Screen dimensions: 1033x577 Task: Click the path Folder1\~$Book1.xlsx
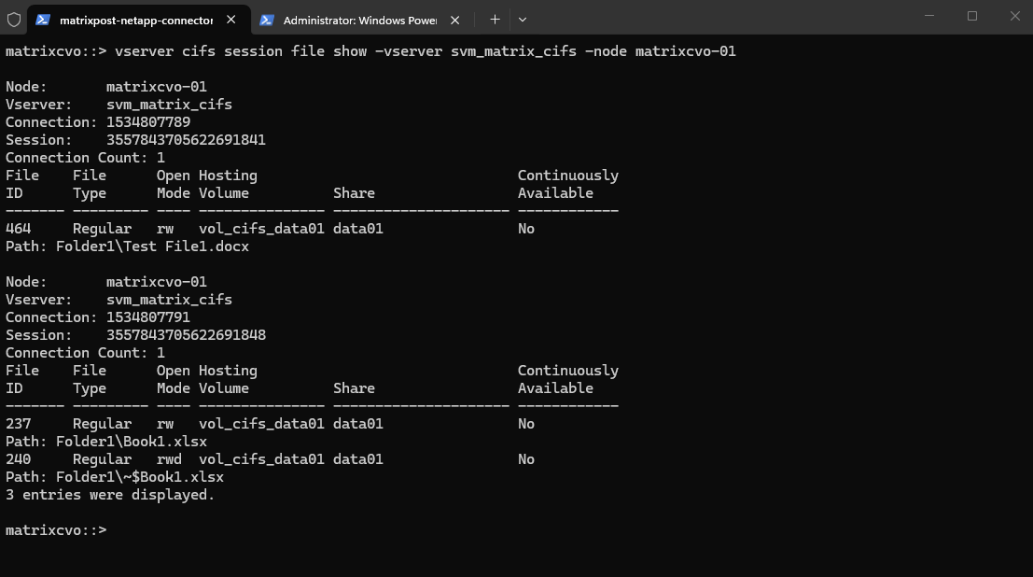coord(140,477)
